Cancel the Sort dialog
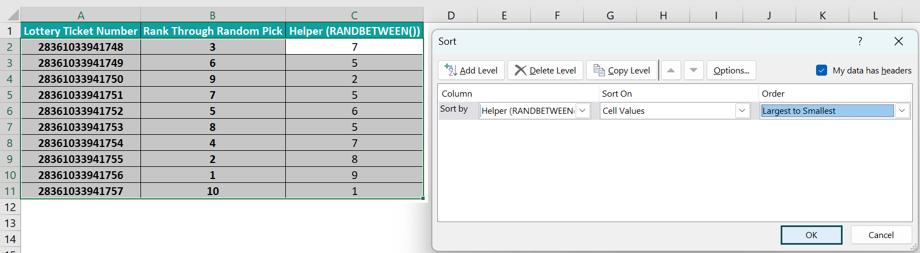 pos(881,235)
